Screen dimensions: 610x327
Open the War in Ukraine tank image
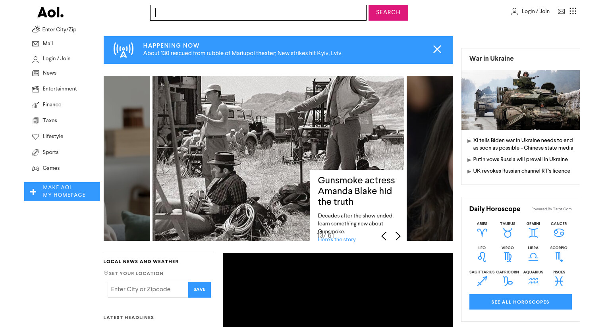coord(521,100)
